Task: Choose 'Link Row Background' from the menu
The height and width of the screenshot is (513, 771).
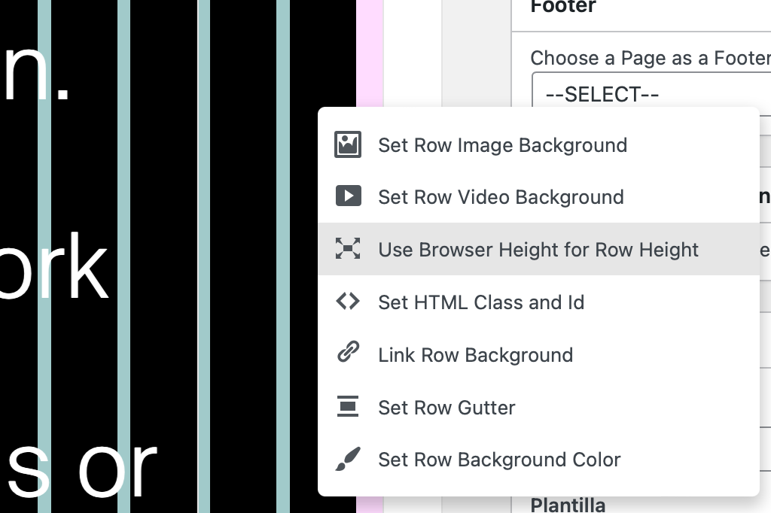Action: 475,355
